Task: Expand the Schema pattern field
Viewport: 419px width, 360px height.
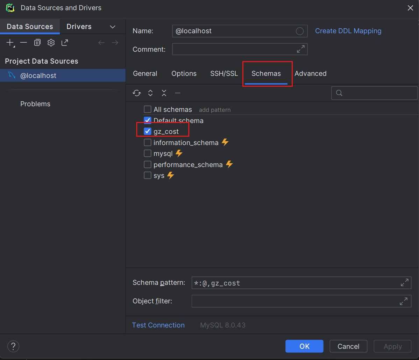Action: (405, 282)
